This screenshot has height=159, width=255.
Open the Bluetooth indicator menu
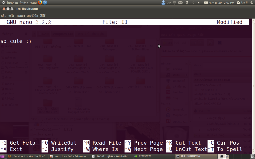click(x=193, y=3)
